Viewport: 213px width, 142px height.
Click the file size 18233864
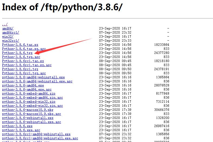(x=162, y=45)
